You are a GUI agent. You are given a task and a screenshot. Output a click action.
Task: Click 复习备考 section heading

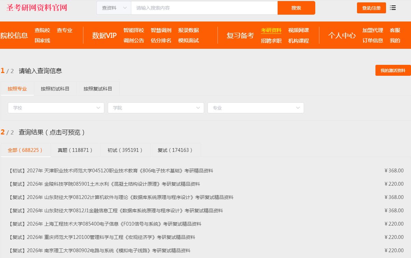(x=240, y=35)
